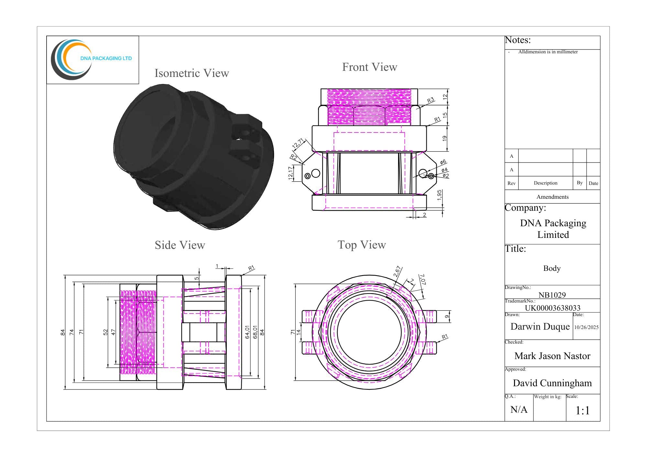This screenshot has width=647, height=457.
Task: Click the amendments 'Date' column header
Action: (x=593, y=183)
